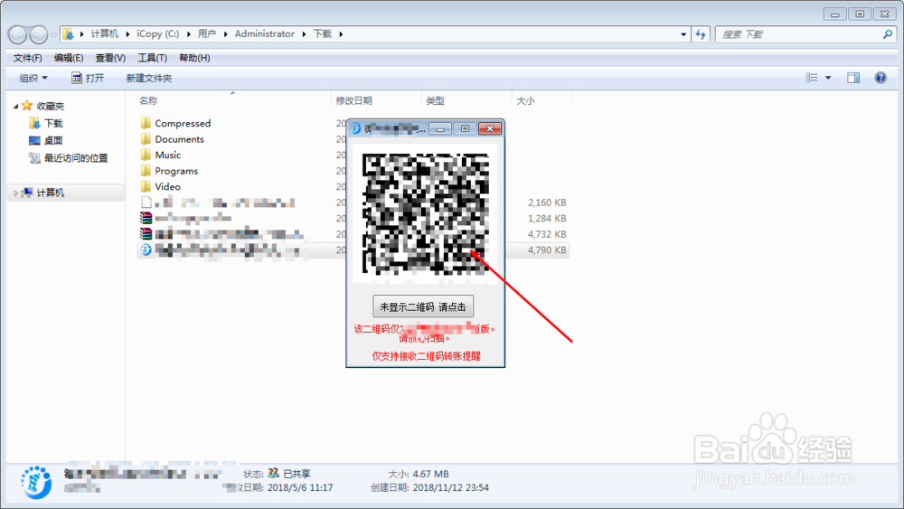
Task: Toggle the preview pane icon
Action: (853, 77)
